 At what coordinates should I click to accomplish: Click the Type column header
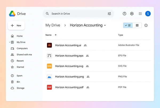click(x=121, y=35)
